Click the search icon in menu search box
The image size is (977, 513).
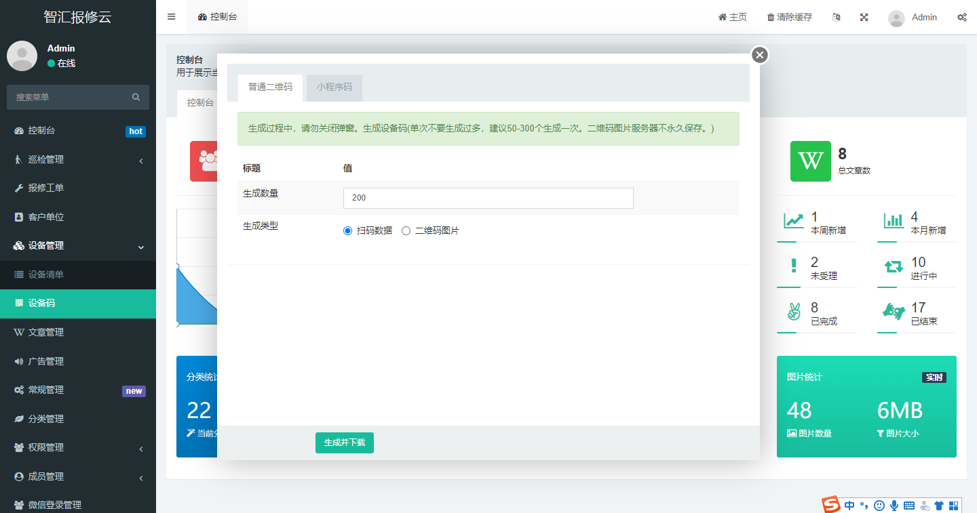136,98
